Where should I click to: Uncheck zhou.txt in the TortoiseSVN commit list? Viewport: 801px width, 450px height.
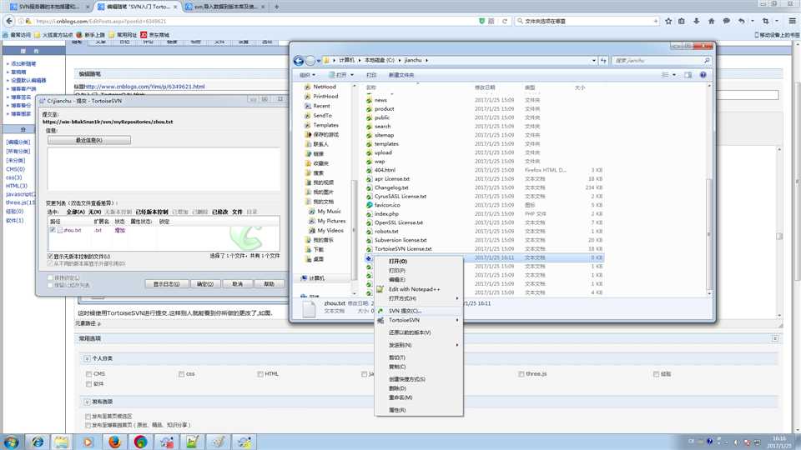[x=53, y=230]
